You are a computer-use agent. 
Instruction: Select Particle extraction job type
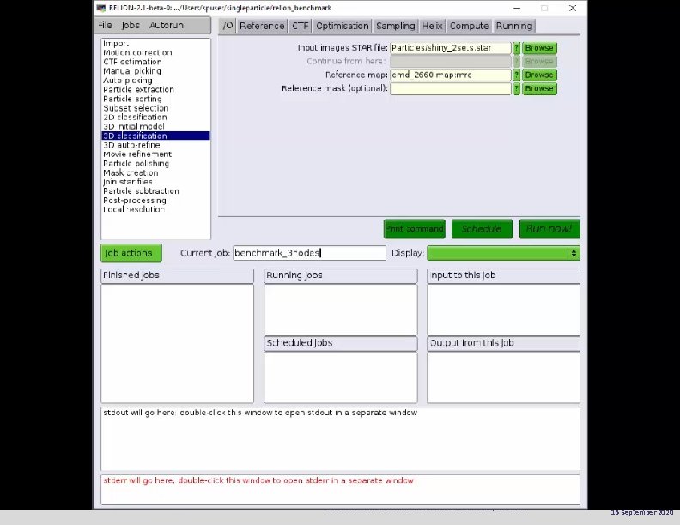point(155,89)
